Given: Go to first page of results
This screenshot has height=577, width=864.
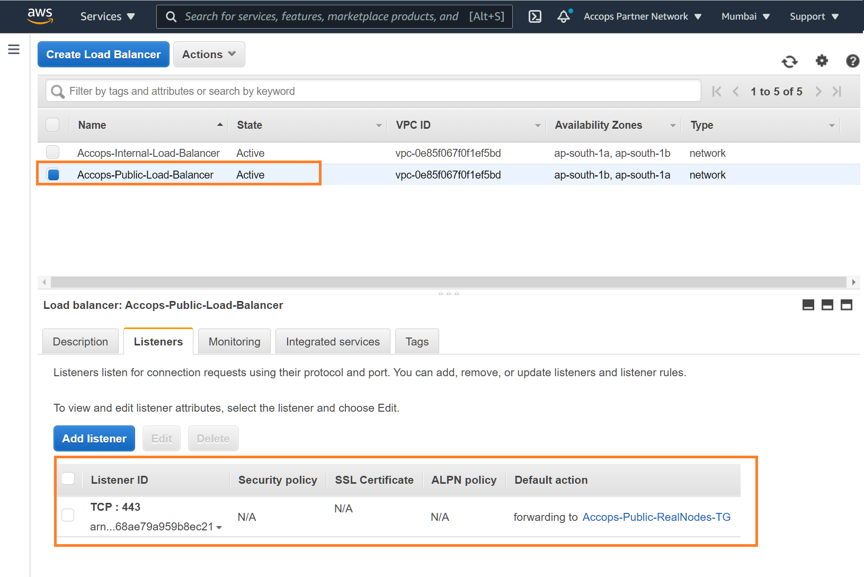Looking at the screenshot, I should click(717, 91).
